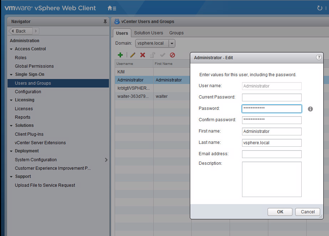Unpin the Navigator panel
This screenshot has height=236, width=329.
[105, 22]
